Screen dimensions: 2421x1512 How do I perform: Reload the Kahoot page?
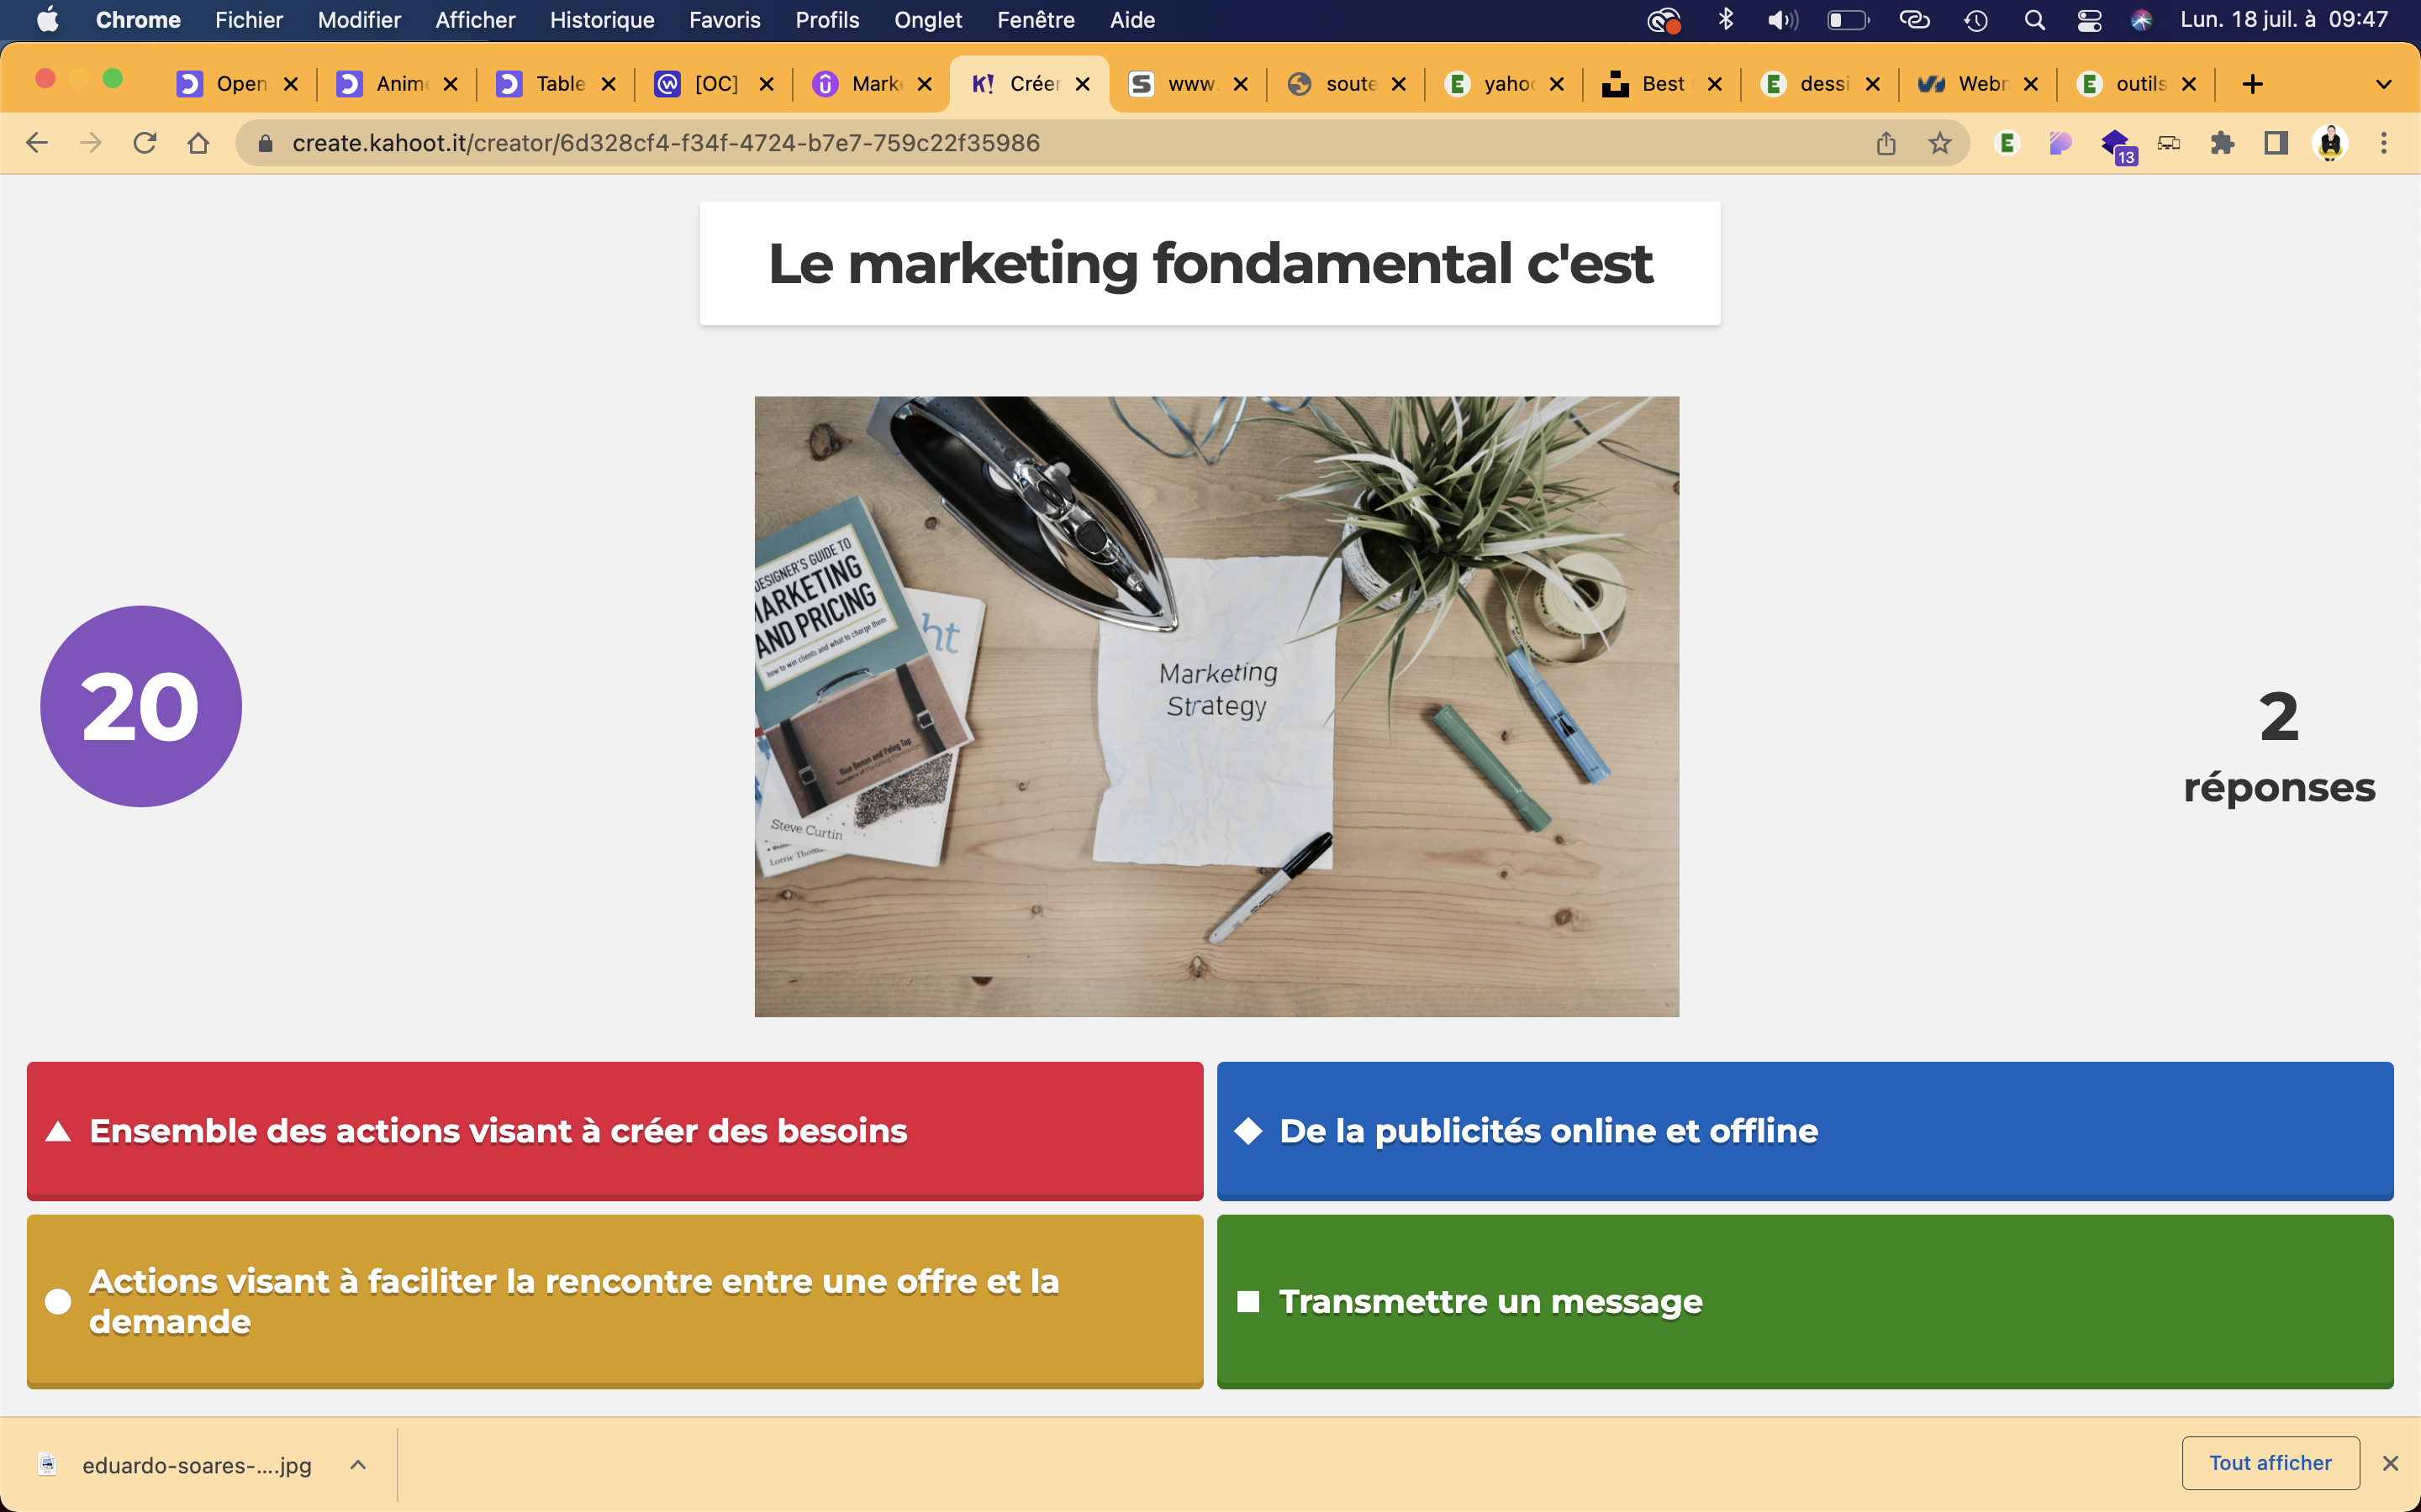145,143
